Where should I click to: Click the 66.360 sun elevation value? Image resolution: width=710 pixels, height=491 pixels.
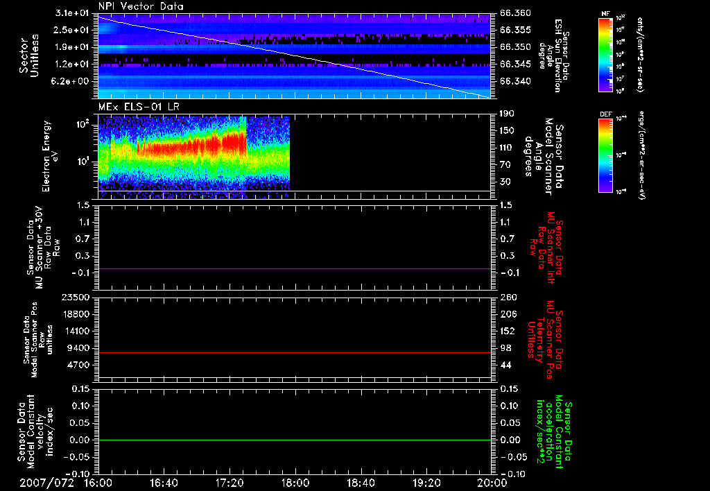coord(515,13)
